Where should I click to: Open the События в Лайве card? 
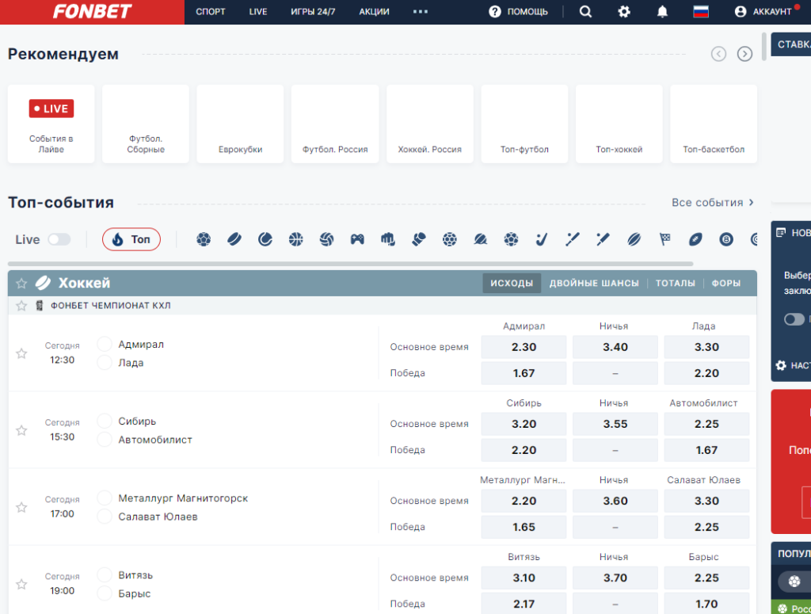point(51,124)
